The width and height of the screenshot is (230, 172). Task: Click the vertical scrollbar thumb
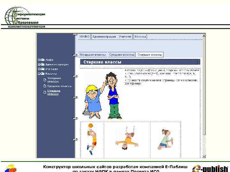pos(204,86)
